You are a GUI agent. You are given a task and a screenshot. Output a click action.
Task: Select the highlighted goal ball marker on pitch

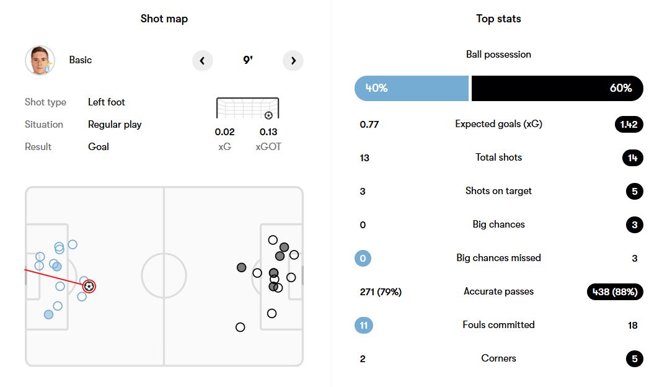pyautogui.click(x=89, y=286)
